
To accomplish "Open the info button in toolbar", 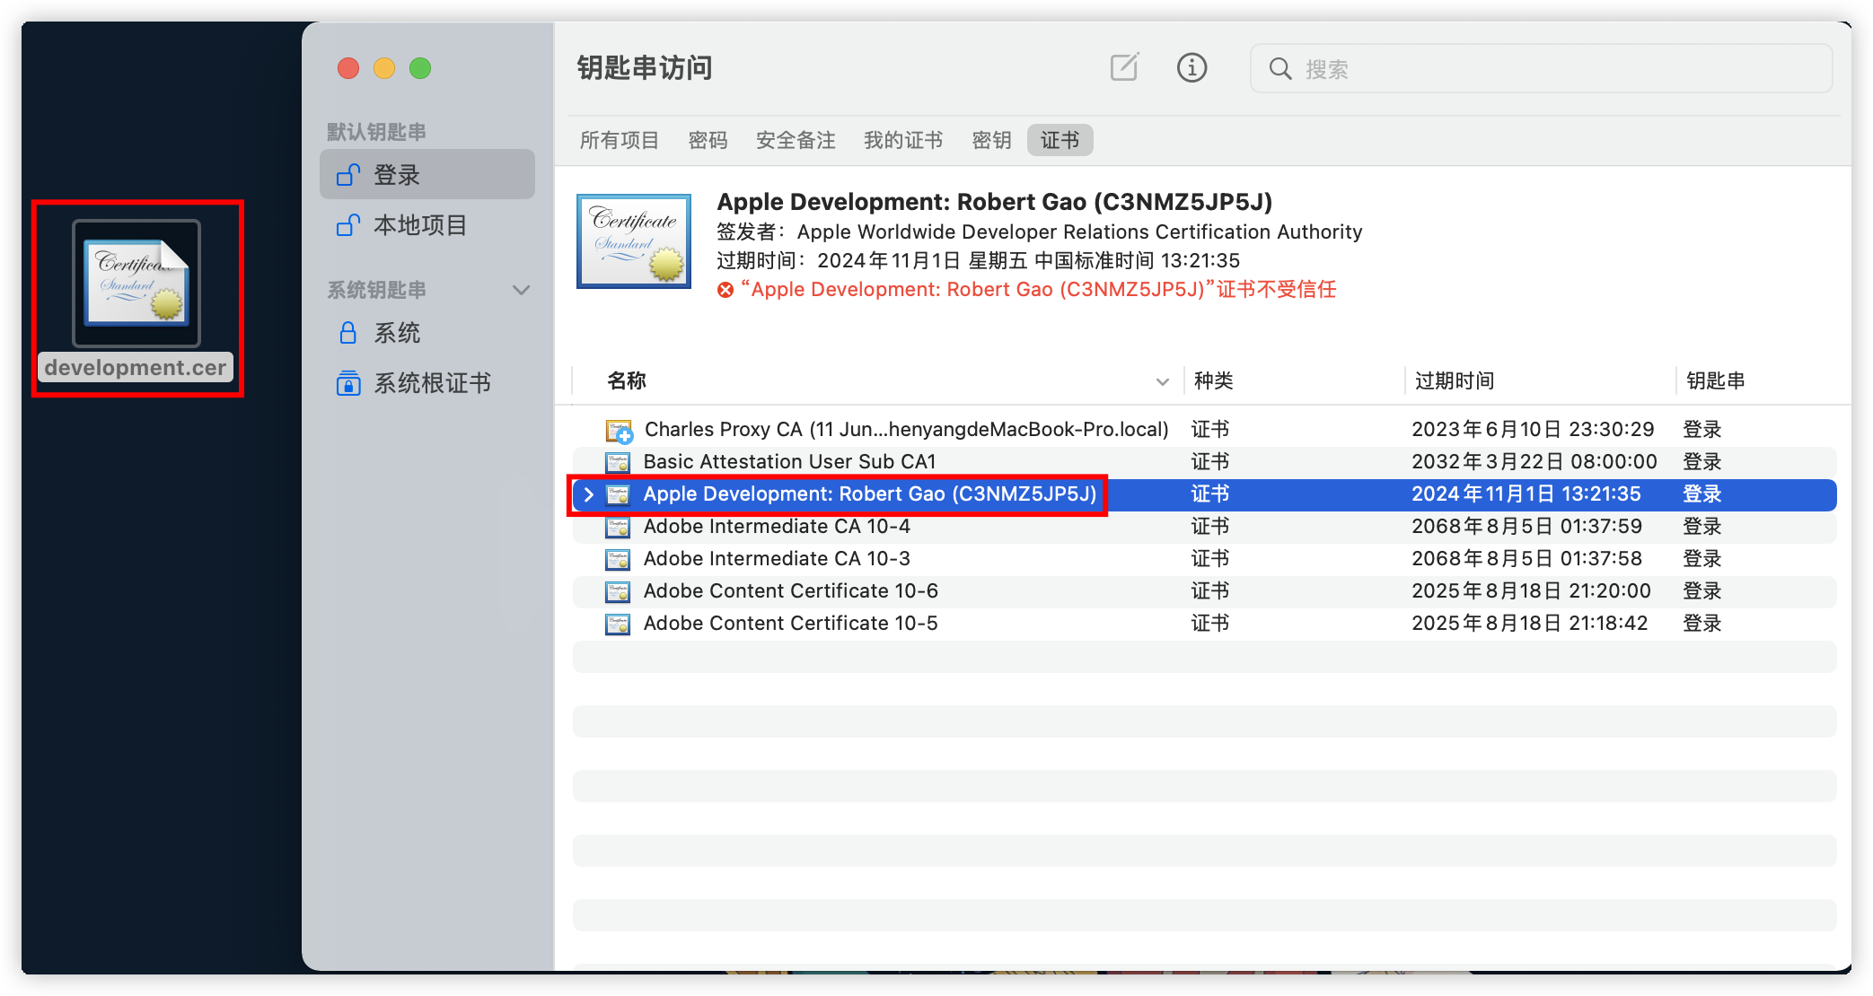I will (x=1192, y=67).
